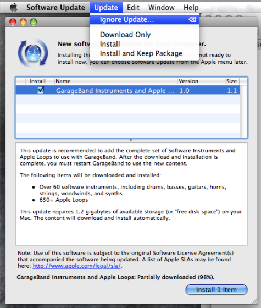
Task: Open the Edit menu
Action: (x=133, y=8)
